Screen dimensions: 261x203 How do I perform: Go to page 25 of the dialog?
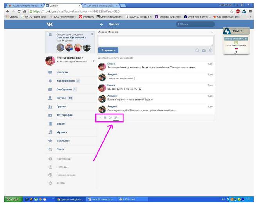point(105,117)
